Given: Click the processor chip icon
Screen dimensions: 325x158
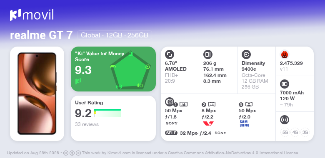Looking at the screenshot, I should (246, 54).
